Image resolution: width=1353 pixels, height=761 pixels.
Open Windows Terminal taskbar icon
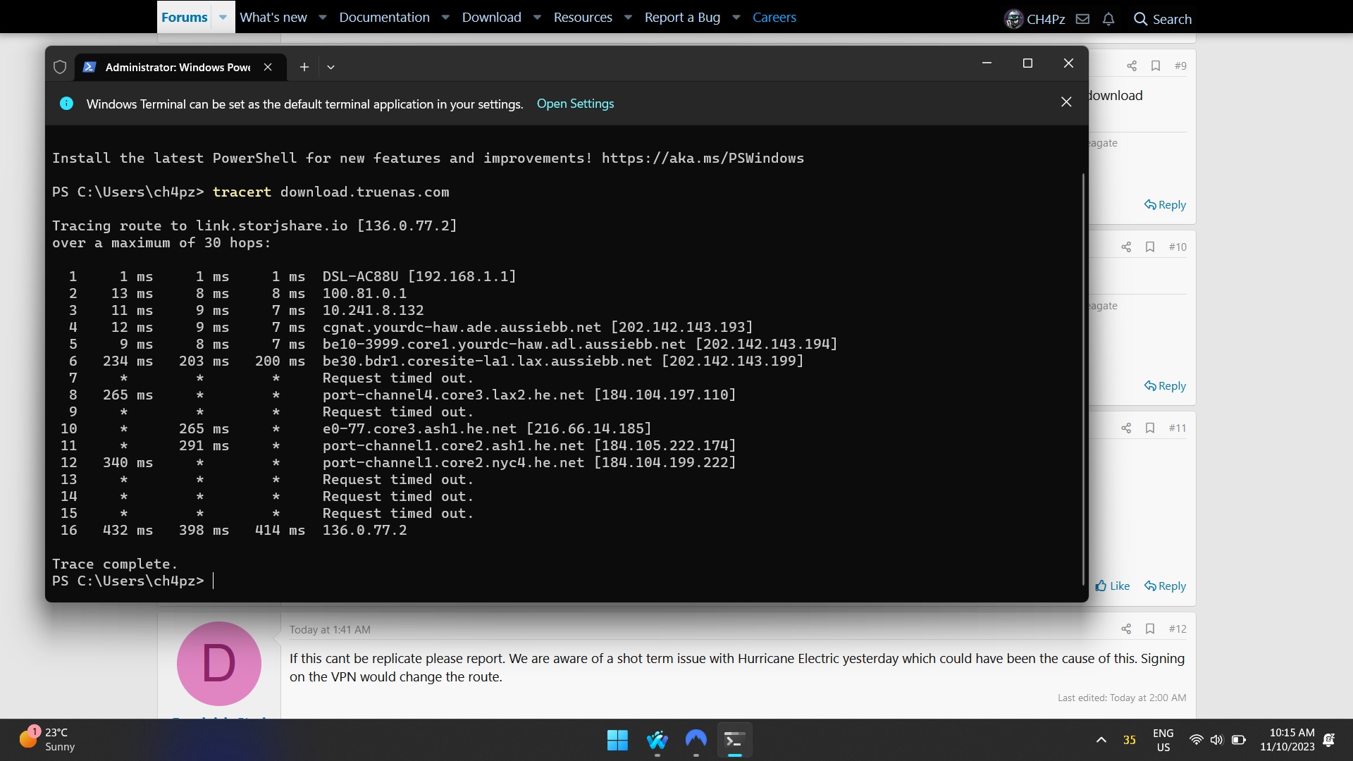pyautogui.click(x=734, y=740)
